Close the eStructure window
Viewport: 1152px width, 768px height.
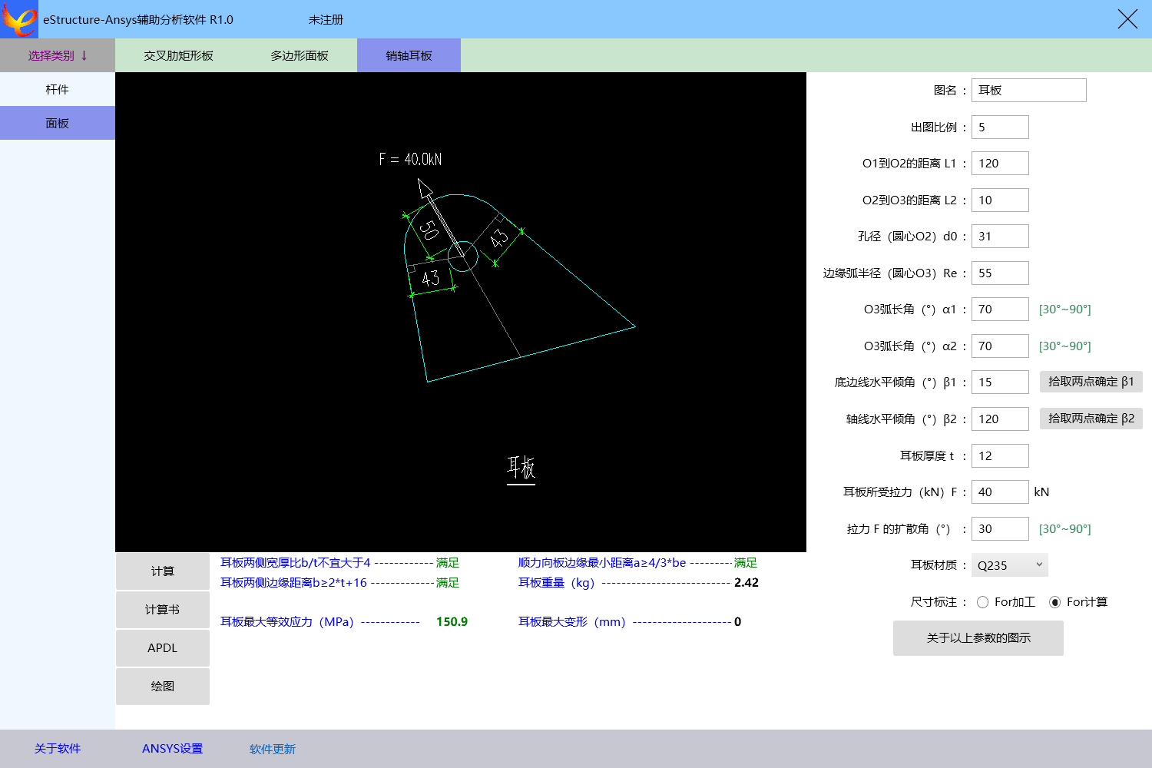tap(1127, 19)
